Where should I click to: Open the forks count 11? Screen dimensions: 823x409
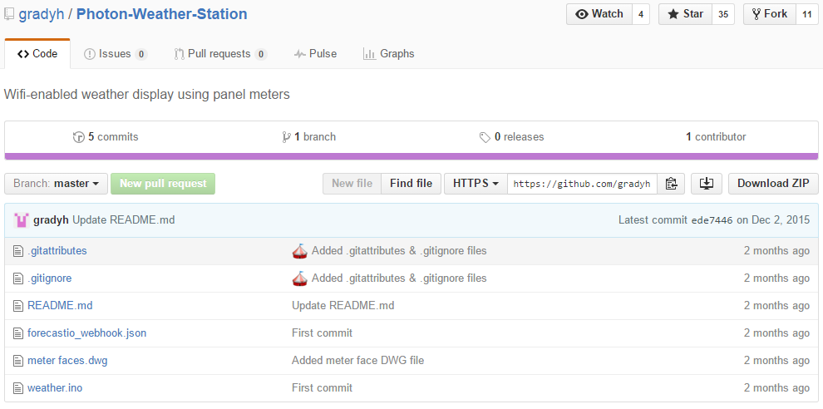(807, 14)
